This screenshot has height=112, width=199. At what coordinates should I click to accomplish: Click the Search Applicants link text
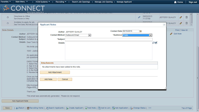pos(56,108)
